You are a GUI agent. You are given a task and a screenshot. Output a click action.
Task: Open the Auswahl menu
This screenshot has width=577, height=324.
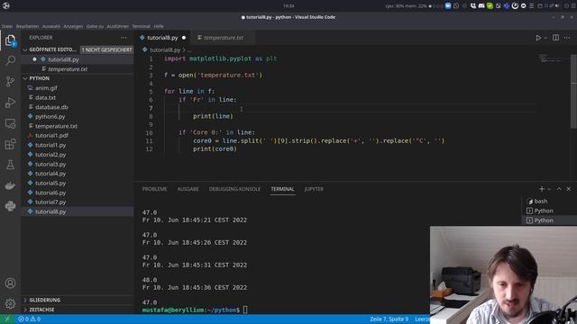tap(51, 26)
